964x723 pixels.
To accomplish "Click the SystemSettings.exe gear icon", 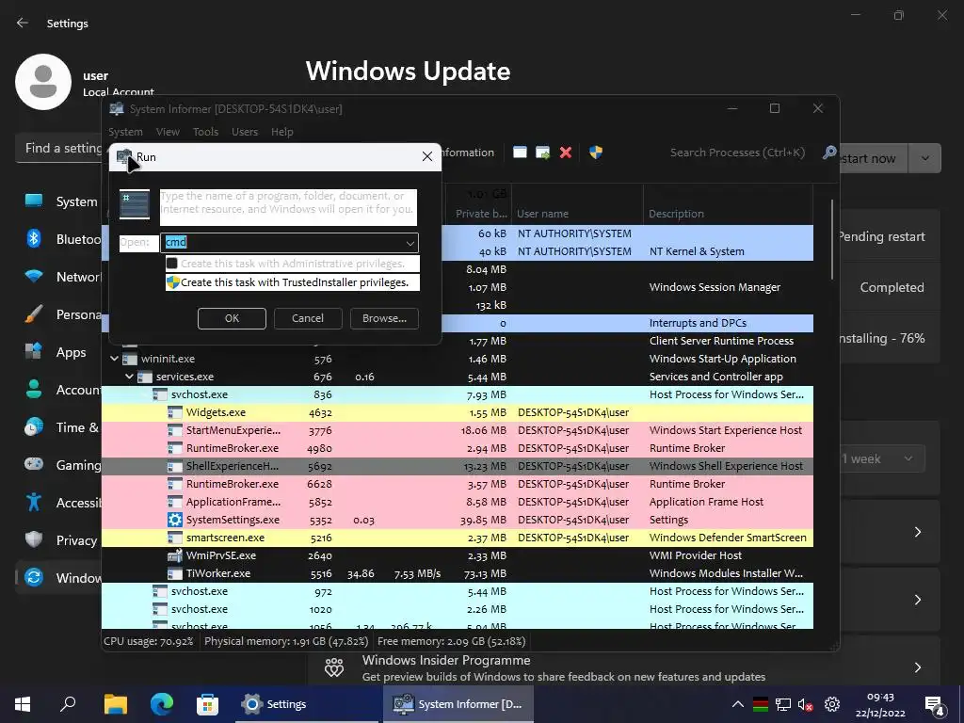I will [x=175, y=520].
